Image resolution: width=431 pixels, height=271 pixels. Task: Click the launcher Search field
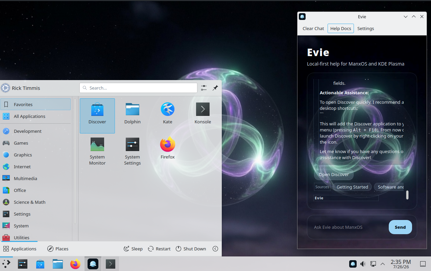coord(138,88)
